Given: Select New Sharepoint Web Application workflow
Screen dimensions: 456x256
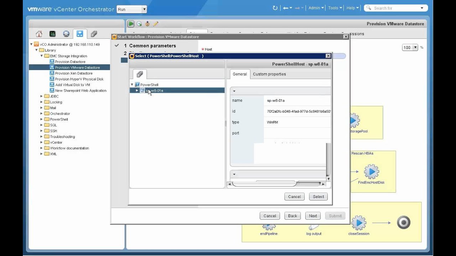Looking at the screenshot, I should (x=81, y=91).
